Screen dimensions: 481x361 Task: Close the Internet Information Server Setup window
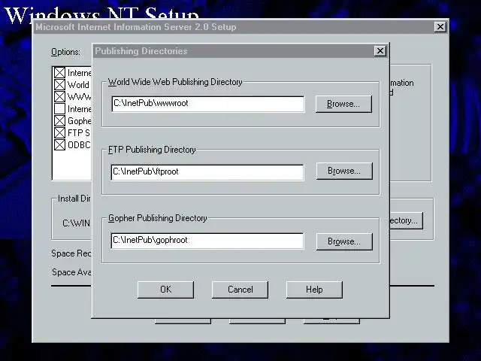tap(440, 27)
